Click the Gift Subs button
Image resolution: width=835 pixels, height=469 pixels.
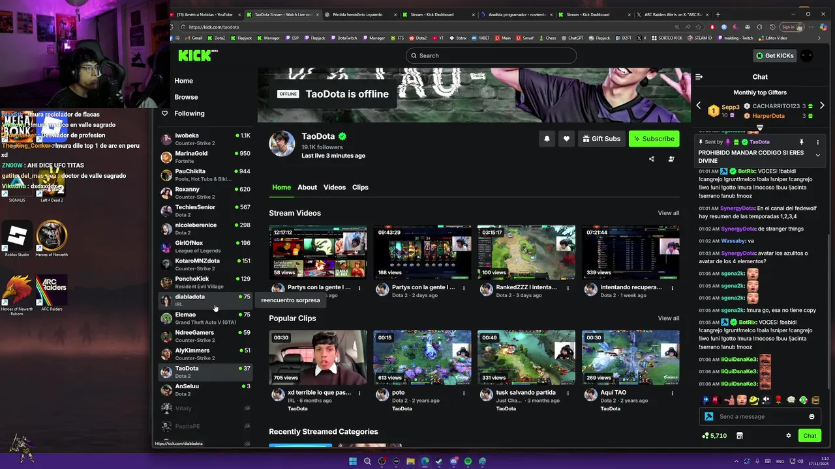point(601,139)
